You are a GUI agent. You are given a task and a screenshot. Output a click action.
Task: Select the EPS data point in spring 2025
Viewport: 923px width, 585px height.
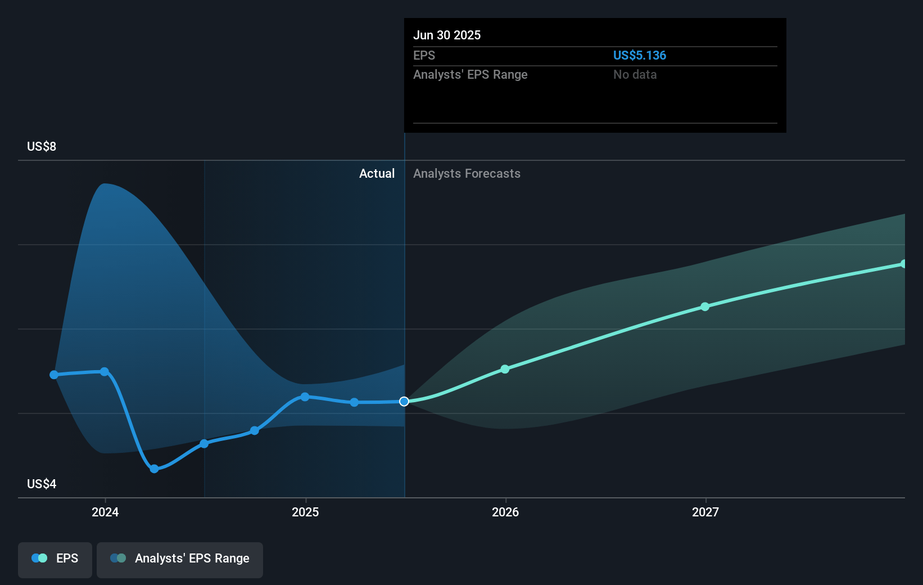click(354, 402)
